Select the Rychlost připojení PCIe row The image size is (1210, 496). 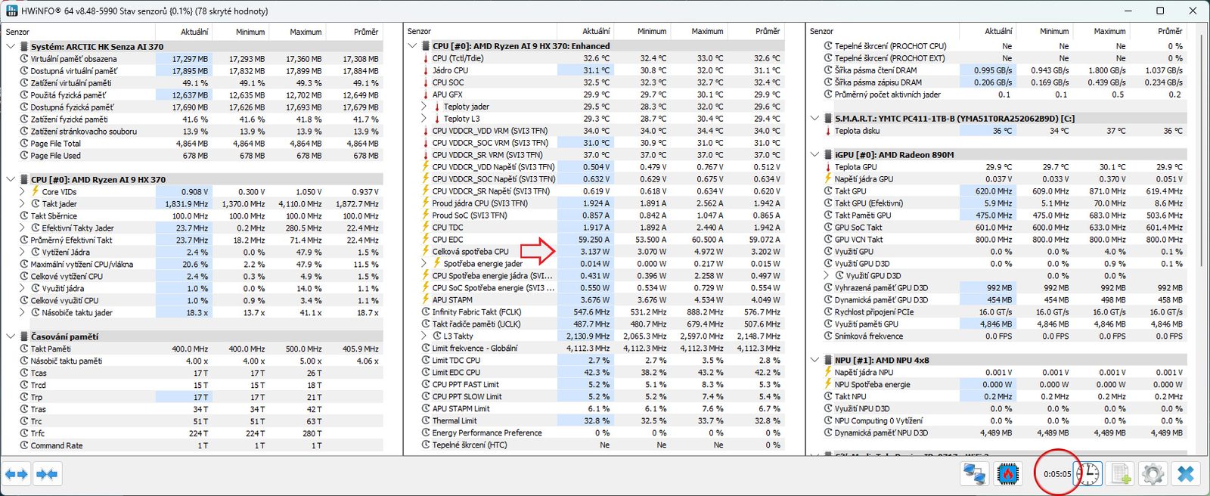pyautogui.click(x=997, y=312)
